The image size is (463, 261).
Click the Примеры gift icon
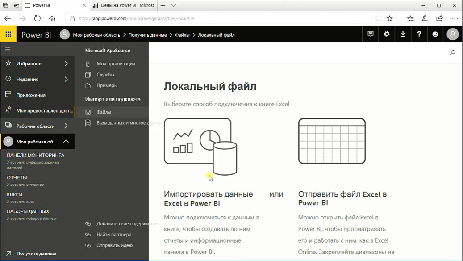point(88,86)
